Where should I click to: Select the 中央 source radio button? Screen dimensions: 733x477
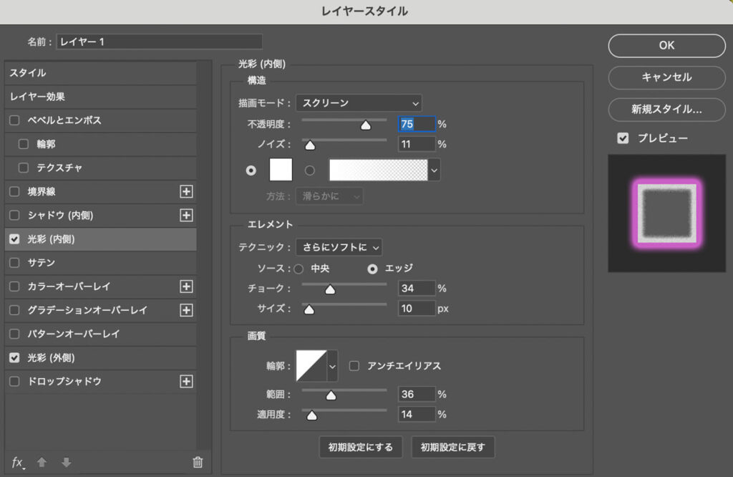[298, 269]
